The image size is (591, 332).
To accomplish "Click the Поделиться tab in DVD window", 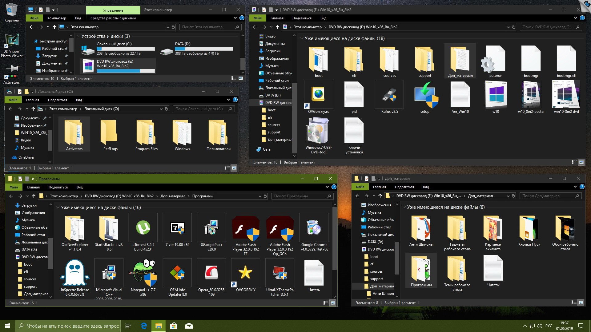I will tap(302, 18).
